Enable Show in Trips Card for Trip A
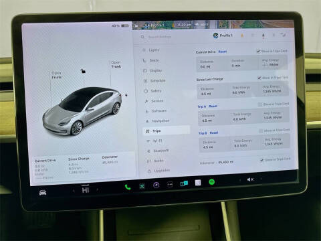 260,104
